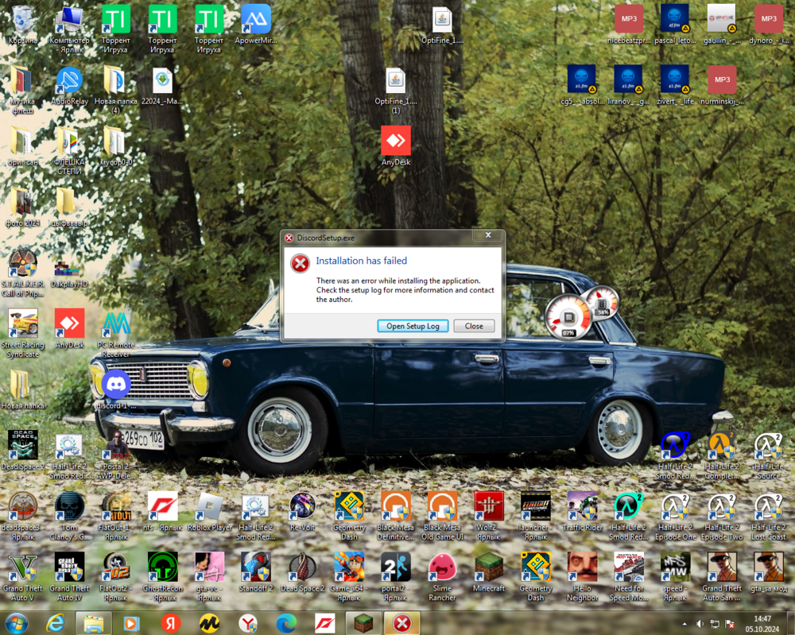The width and height of the screenshot is (795, 635).
Task: Select the 22024_-Ma... file icon
Action: pos(162,85)
